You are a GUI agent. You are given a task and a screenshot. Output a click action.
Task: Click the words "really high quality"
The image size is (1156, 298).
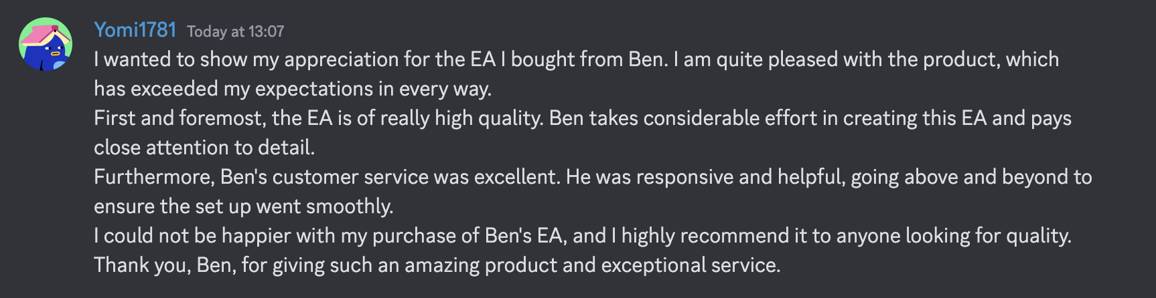click(461, 118)
